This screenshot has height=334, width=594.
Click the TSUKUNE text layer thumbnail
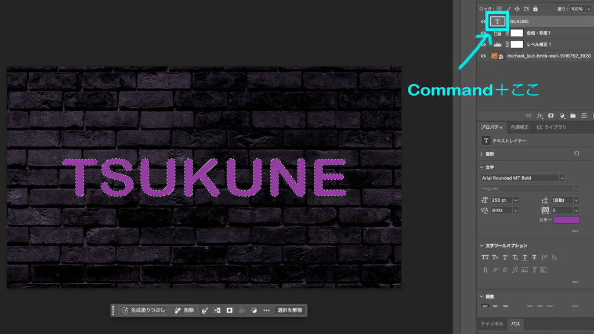[497, 21]
